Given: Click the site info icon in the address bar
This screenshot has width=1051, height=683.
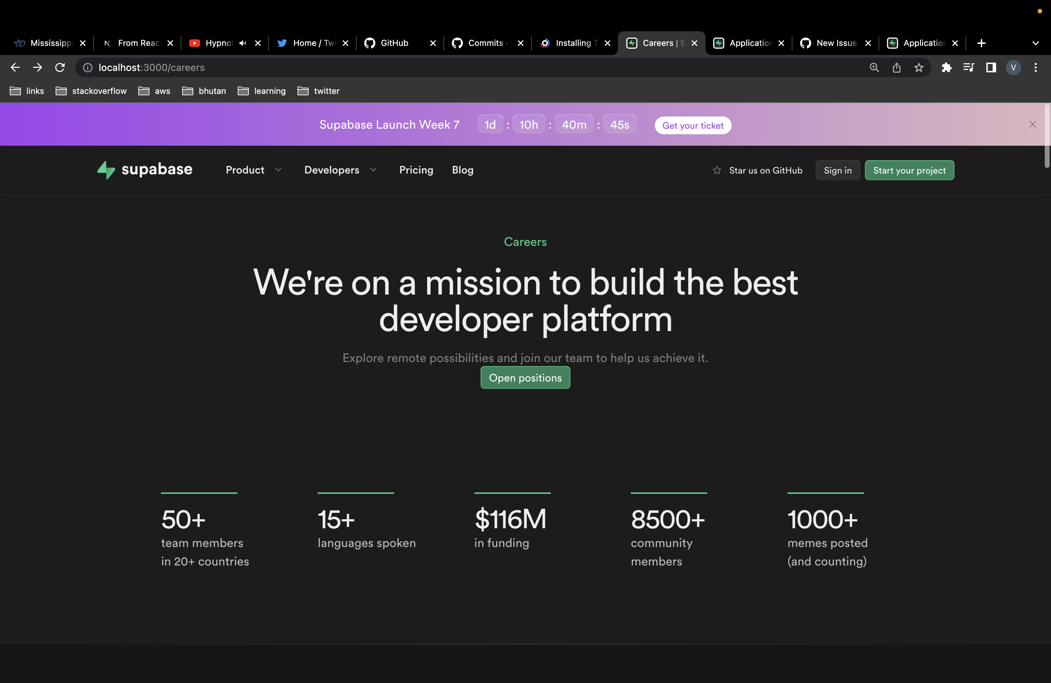Looking at the screenshot, I should (87, 67).
